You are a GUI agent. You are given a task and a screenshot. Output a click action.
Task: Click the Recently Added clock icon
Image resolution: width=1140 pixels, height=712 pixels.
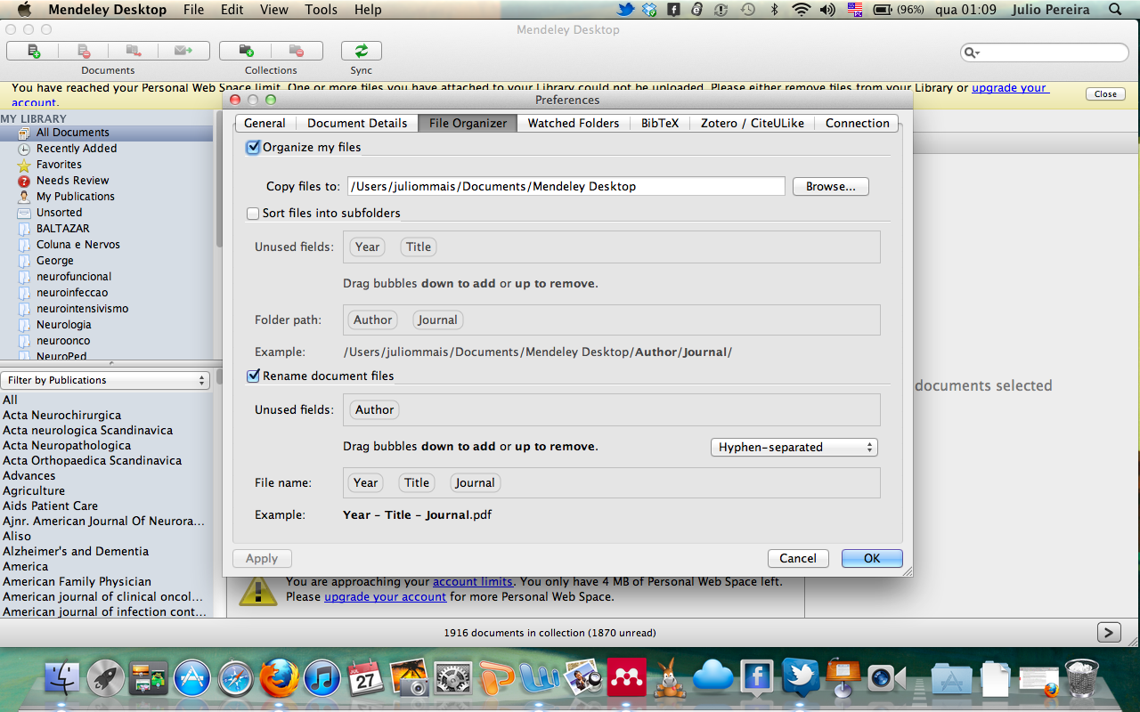24,149
